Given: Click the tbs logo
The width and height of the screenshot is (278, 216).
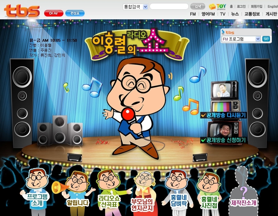Looking at the screenshot, I should [22, 11].
